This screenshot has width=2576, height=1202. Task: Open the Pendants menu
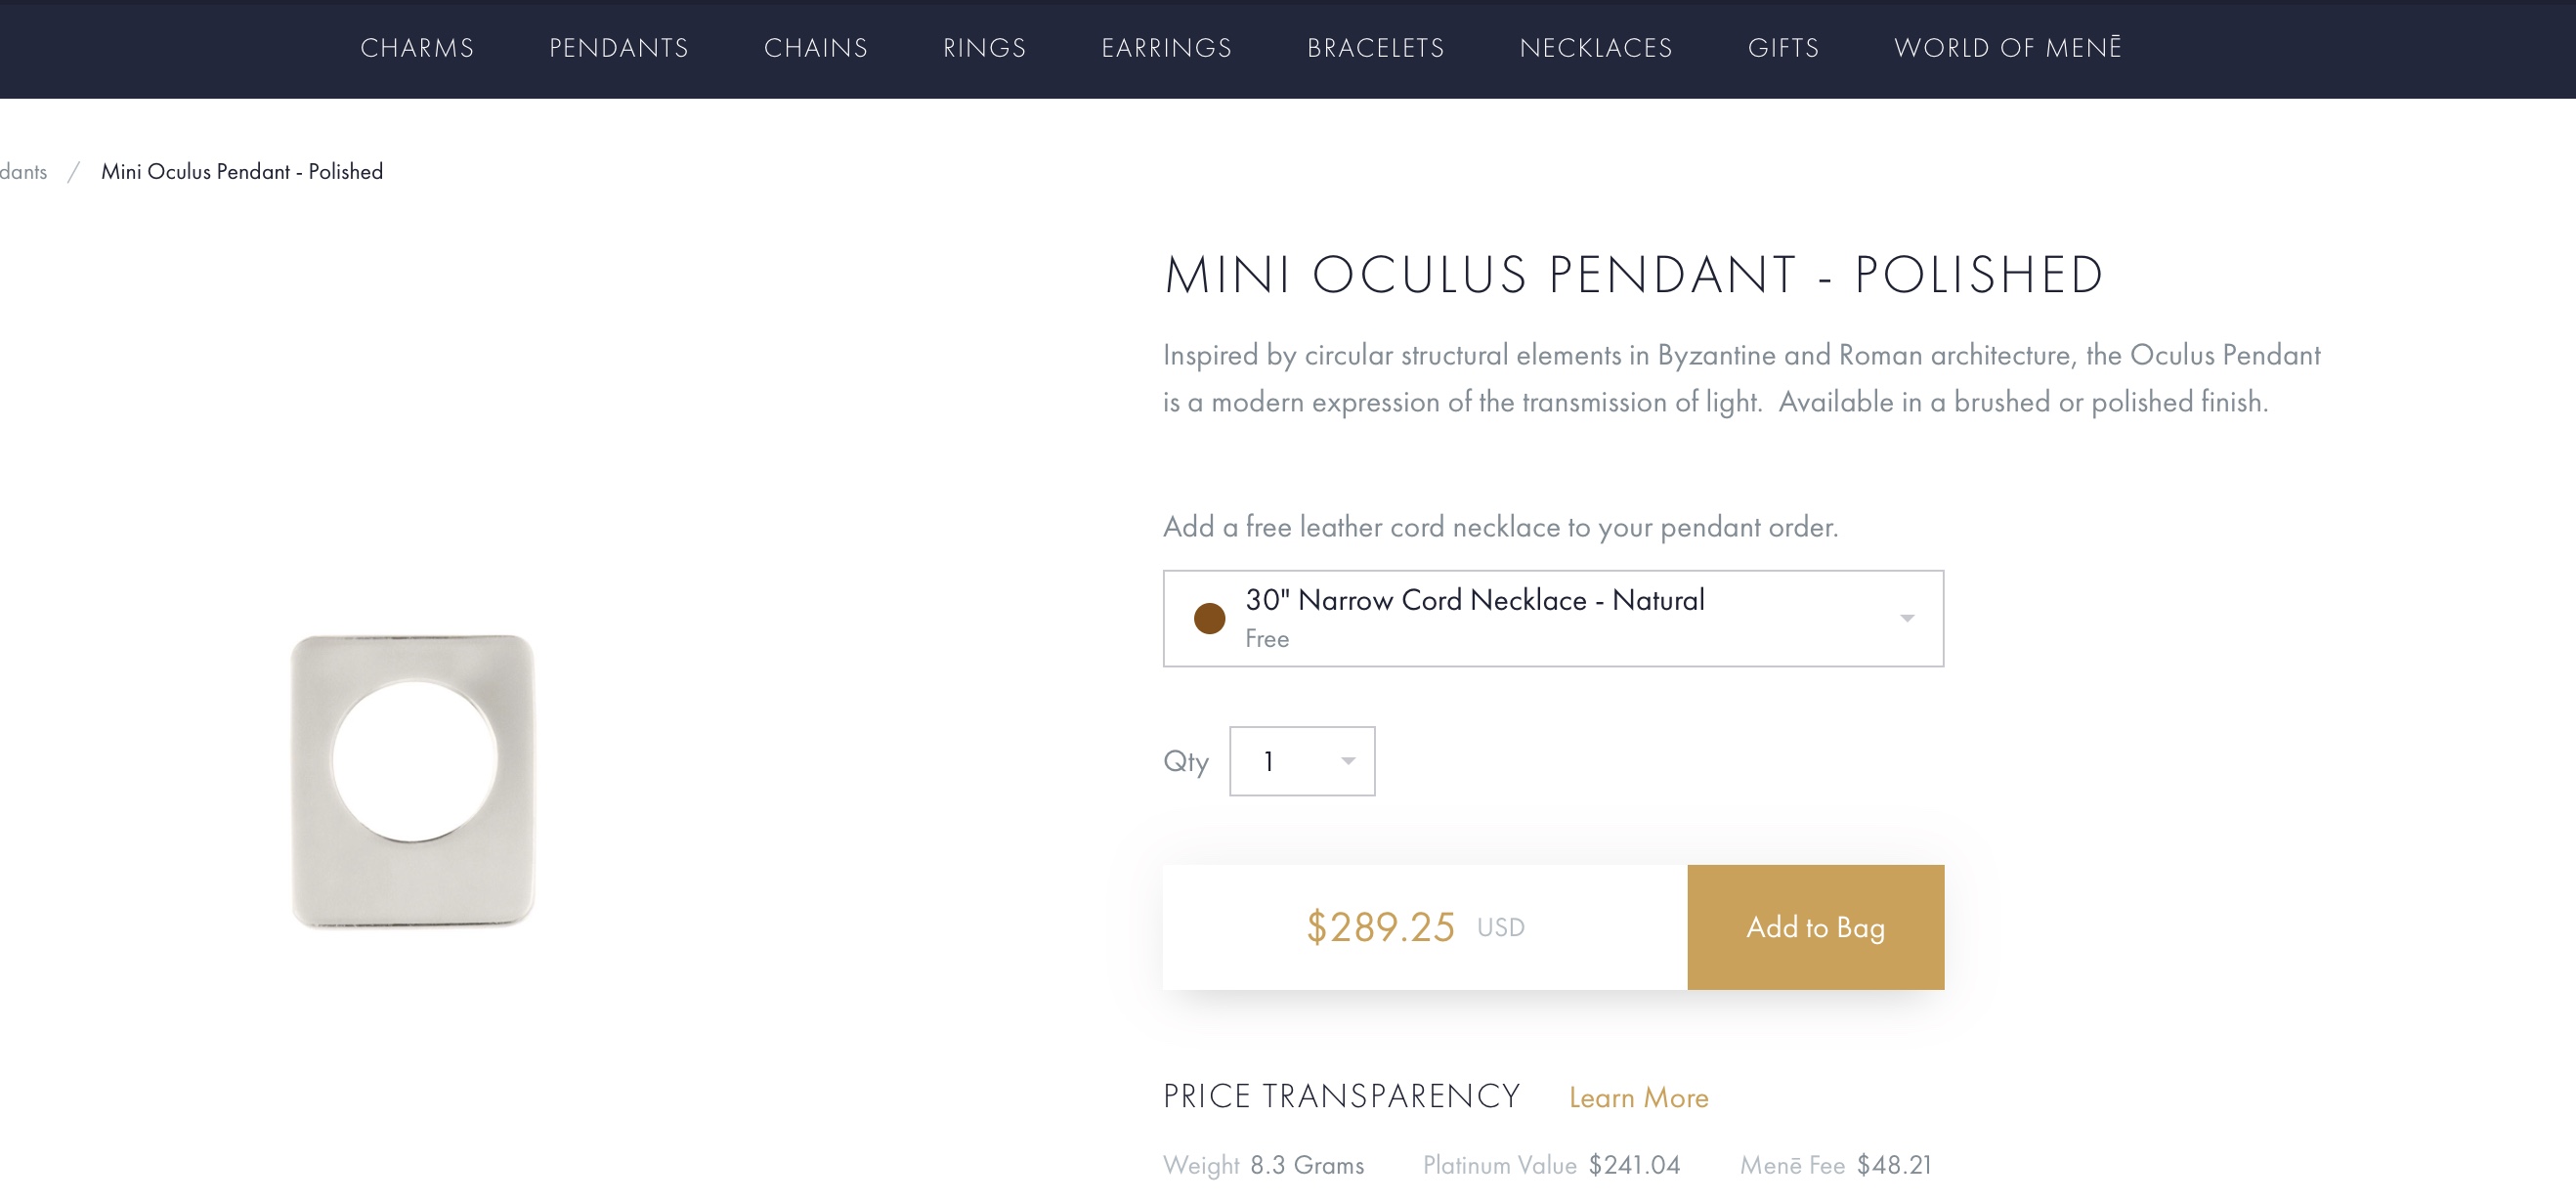[618, 48]
